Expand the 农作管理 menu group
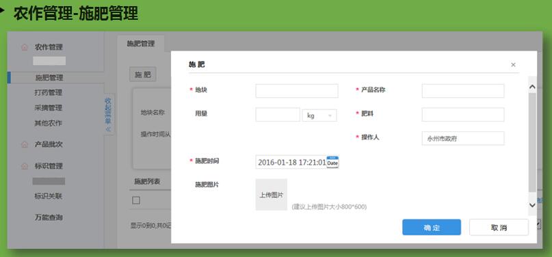Image resolution: width=552 pixels, height=257 pixels. 49,47
